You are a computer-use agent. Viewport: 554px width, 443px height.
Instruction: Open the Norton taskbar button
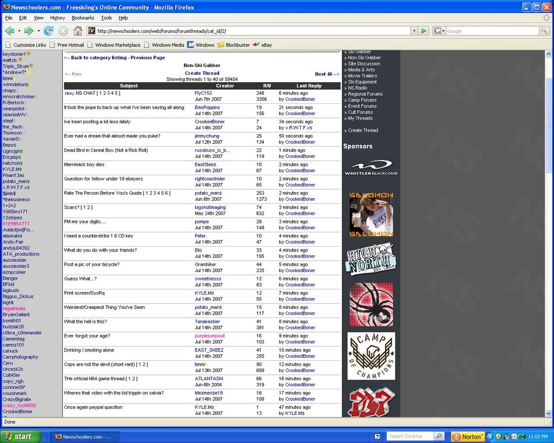tap(467, 437)
